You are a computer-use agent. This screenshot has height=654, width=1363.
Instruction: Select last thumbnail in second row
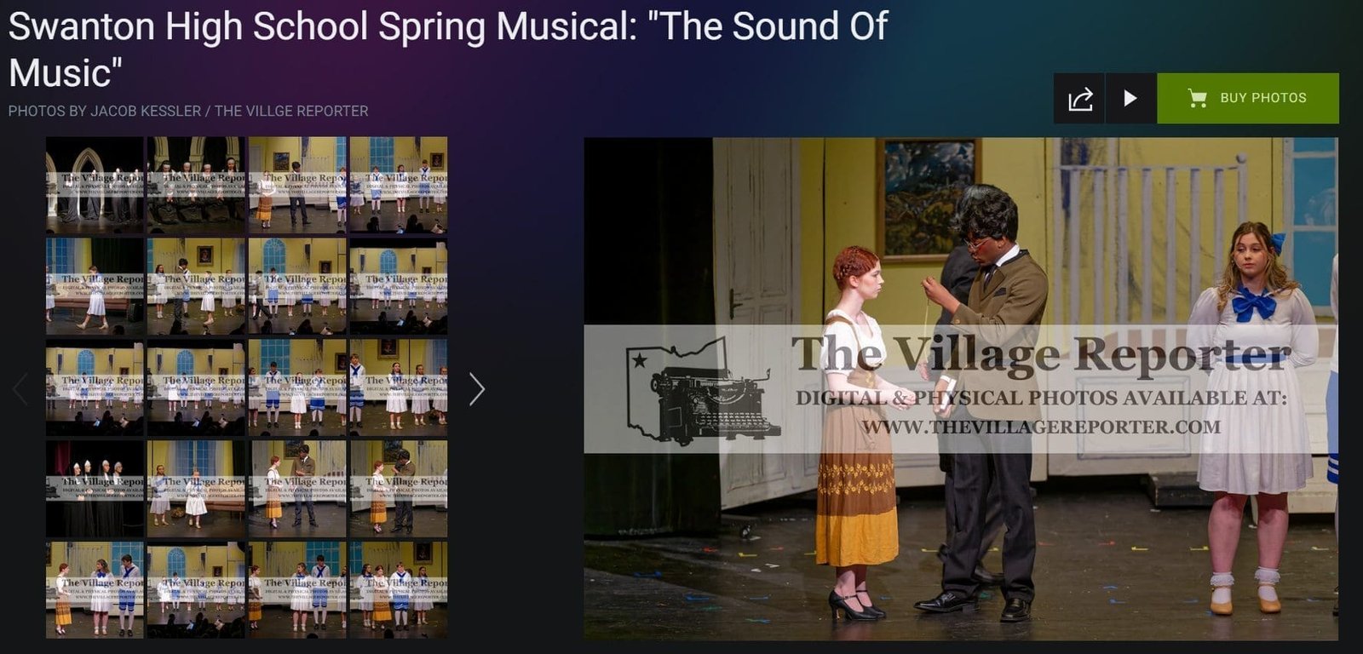[399, 286]
